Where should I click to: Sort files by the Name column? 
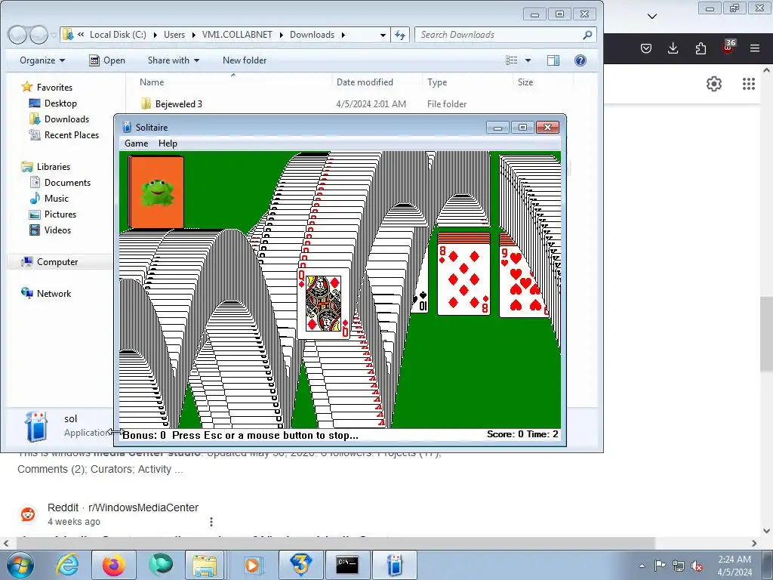(x=152, y=82)
